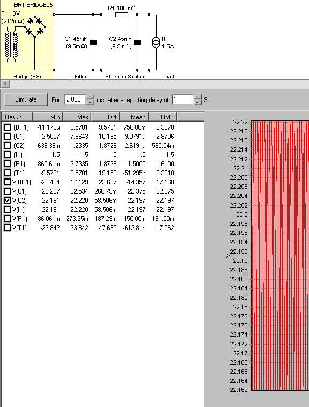
Task: Uncheck the V(C2) result checkbox
Action: click(x=8, y=200)
